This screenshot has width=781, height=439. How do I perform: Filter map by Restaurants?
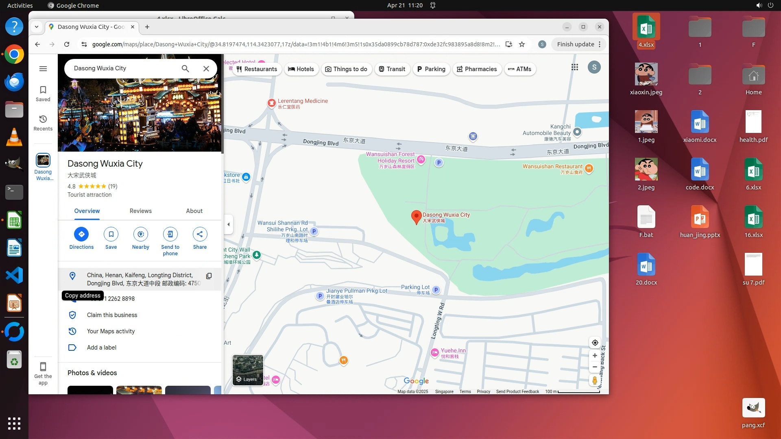[x=257, y=69]
